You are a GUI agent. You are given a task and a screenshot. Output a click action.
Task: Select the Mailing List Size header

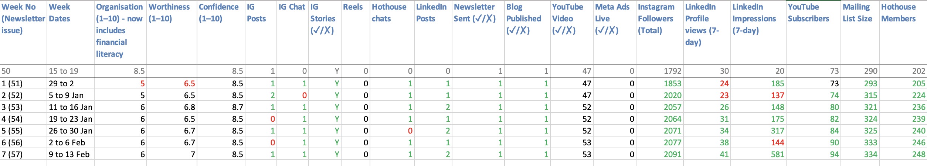click(x=860, y=32)
